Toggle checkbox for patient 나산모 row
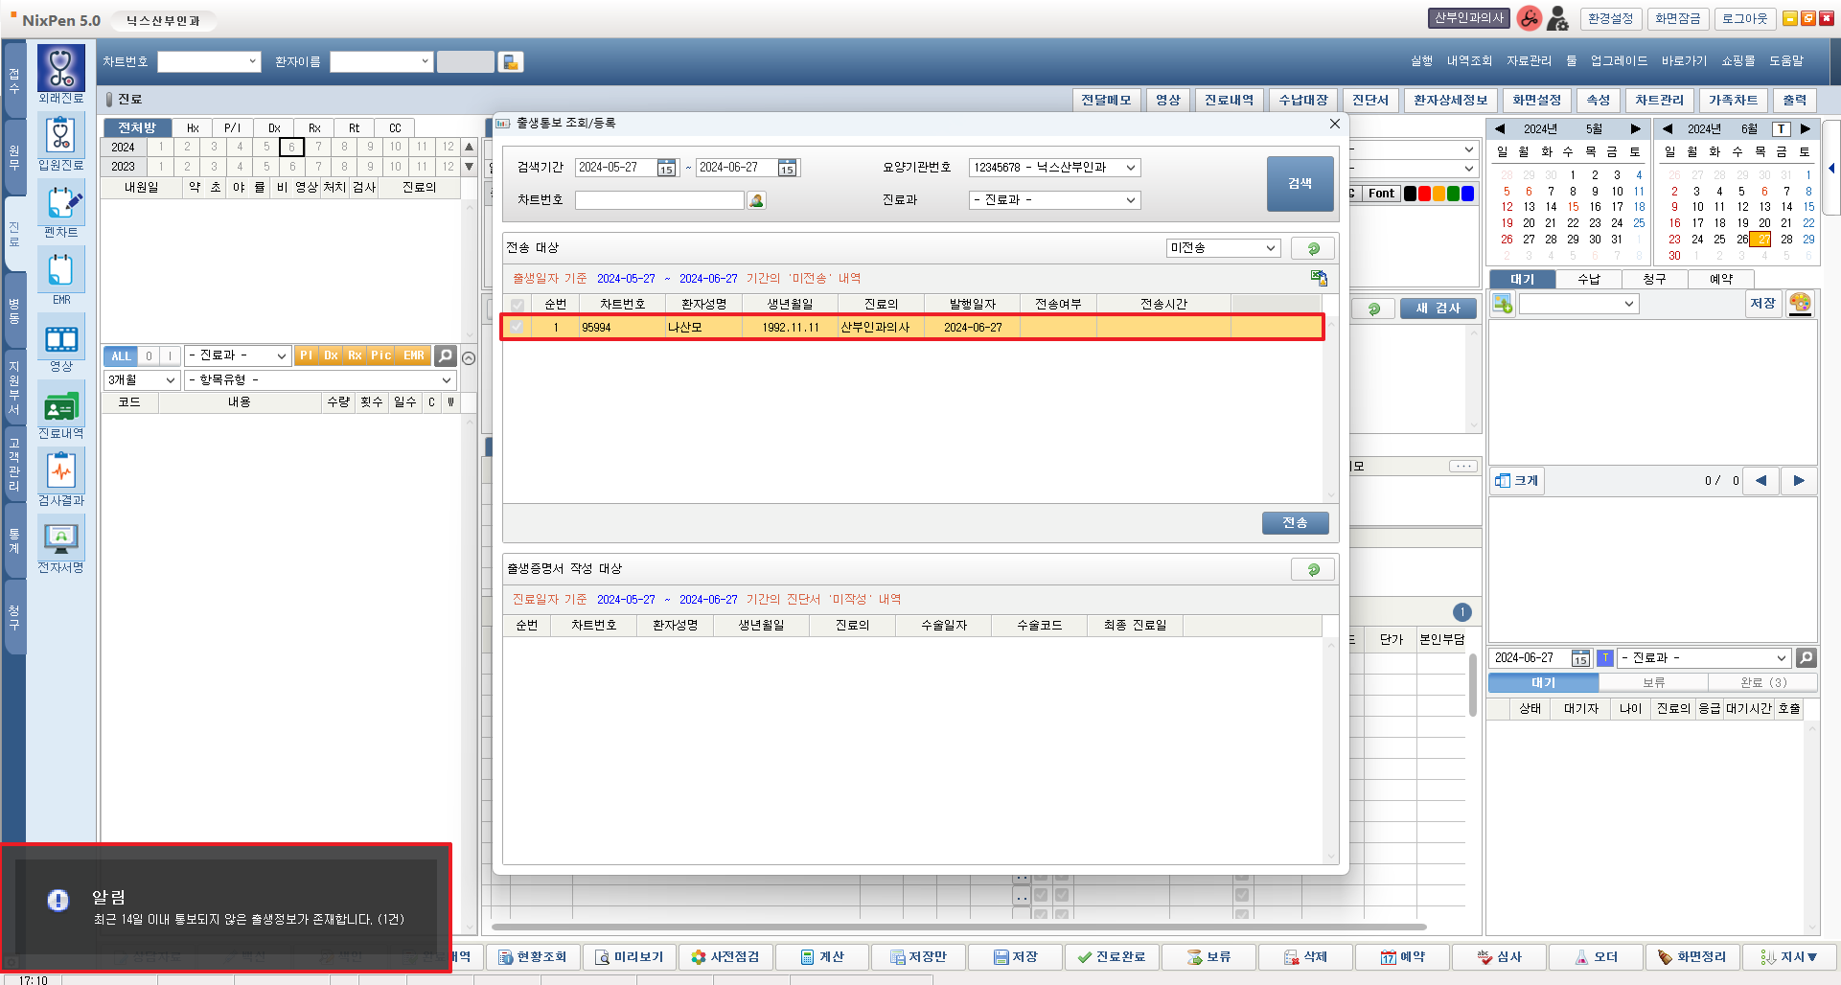Screen dimensions: 1841x985 click(x=518, y=327)
